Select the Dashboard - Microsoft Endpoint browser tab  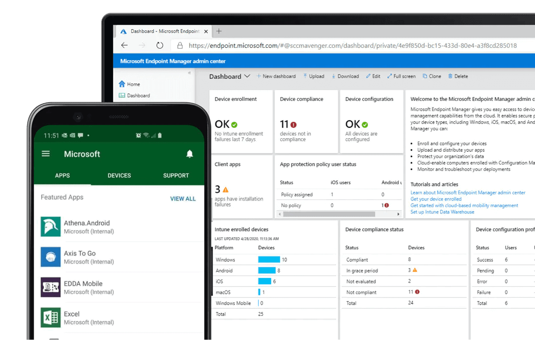pyautogui.click(x=164, y=31)
